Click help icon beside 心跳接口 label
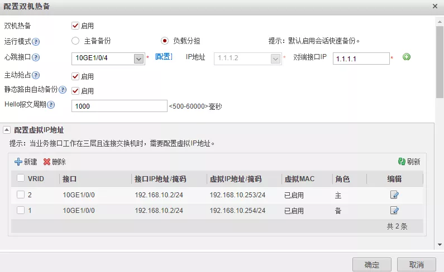 (36, 57)
